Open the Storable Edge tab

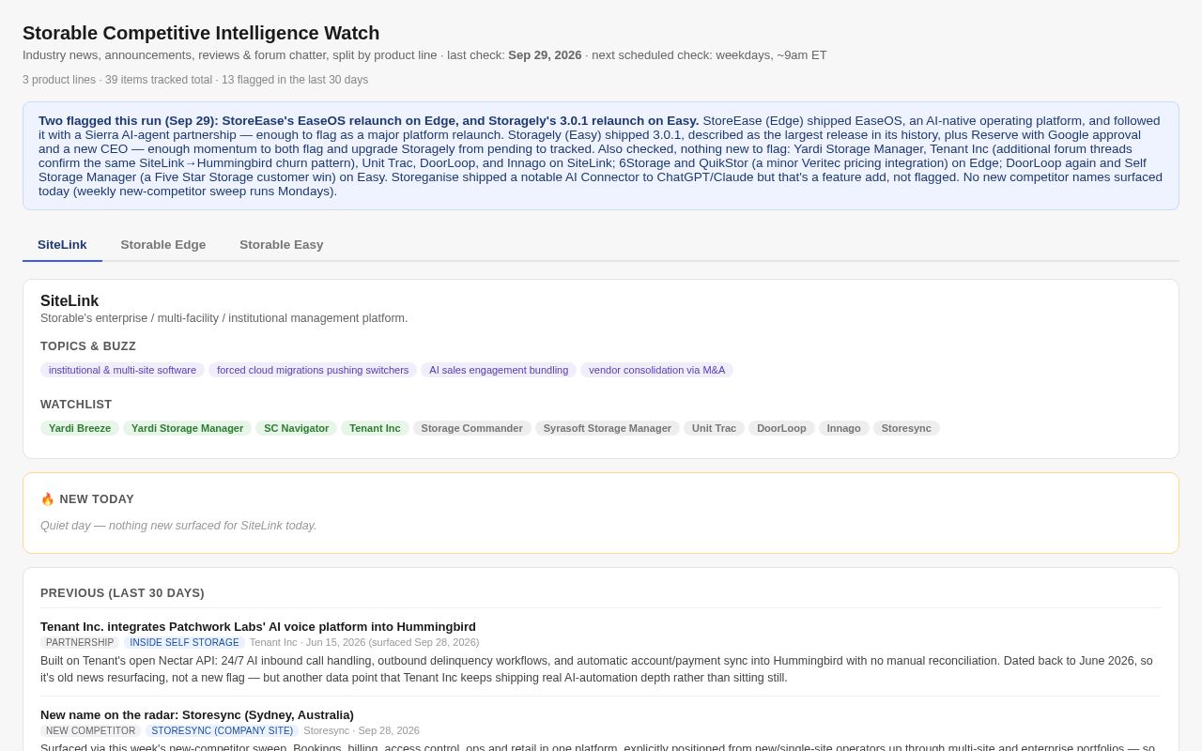[162, 245]
